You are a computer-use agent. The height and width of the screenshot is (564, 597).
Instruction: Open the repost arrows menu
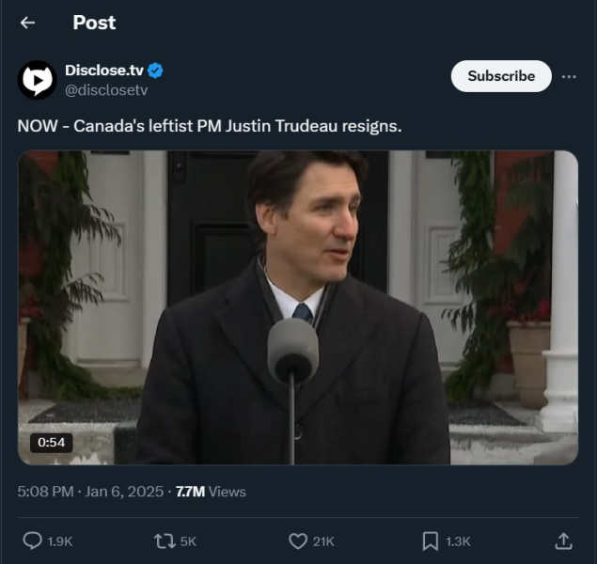pyautogui.click(x=165, y=540)
